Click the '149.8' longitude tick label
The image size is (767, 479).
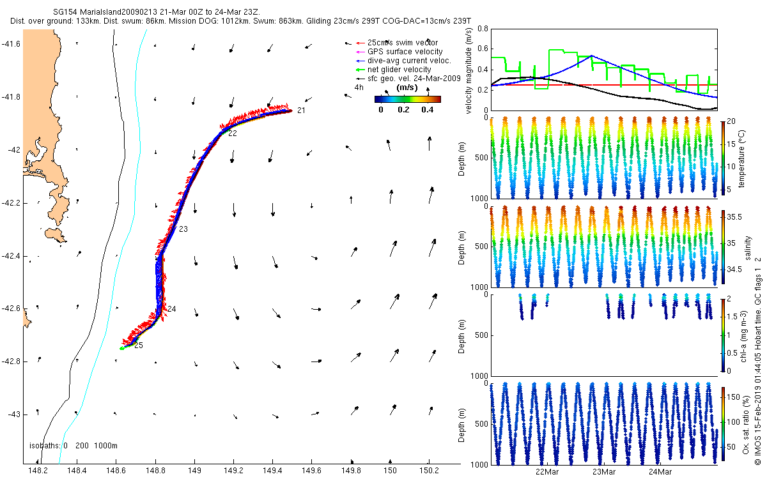pyautogui.click(x=351, y=471)
